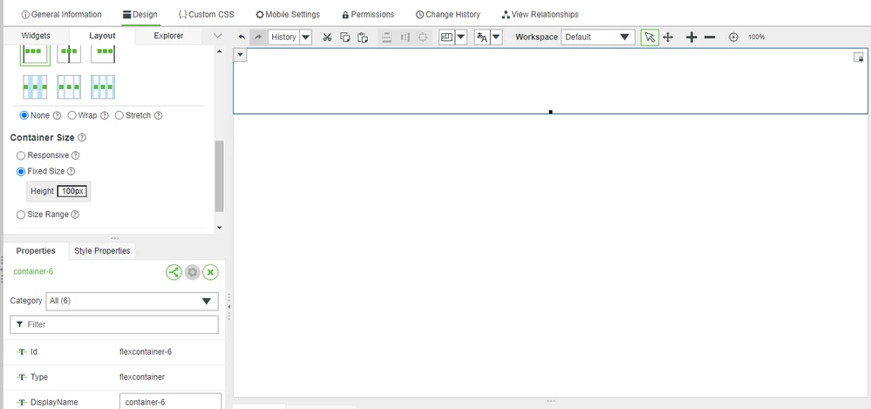Select the Properties tab
The width and height of the screenshot is (871, 409).
pyautogui.click(x=36, y=251)
